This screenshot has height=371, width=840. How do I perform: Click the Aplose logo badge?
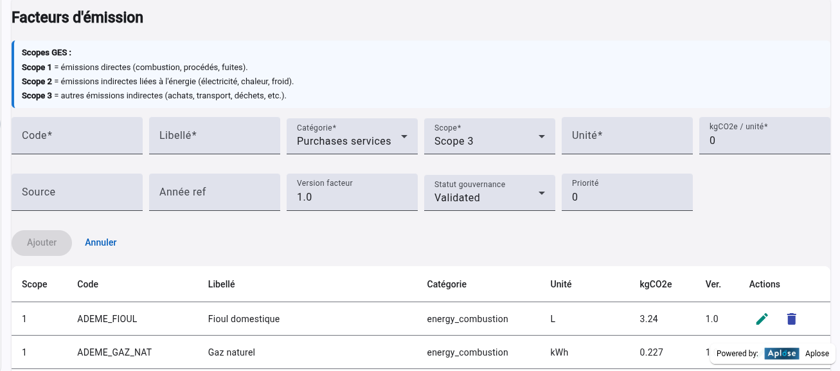(x=782, y=354)
